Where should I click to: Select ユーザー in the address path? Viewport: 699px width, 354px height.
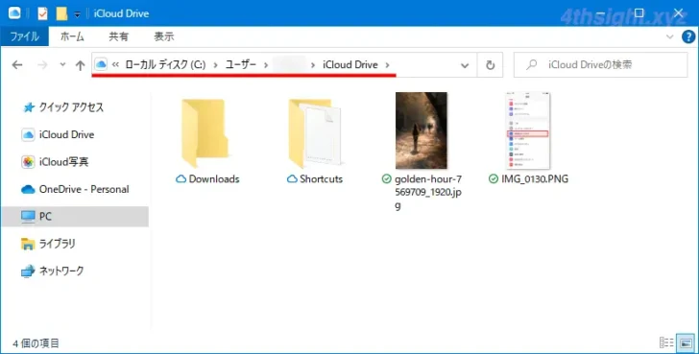click(x=241, y=64)
